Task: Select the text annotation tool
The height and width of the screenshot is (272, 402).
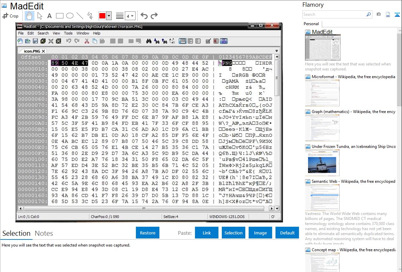Action: tap(49, 16)
